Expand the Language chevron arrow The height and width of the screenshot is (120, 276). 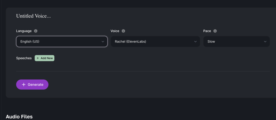point(103,42)
